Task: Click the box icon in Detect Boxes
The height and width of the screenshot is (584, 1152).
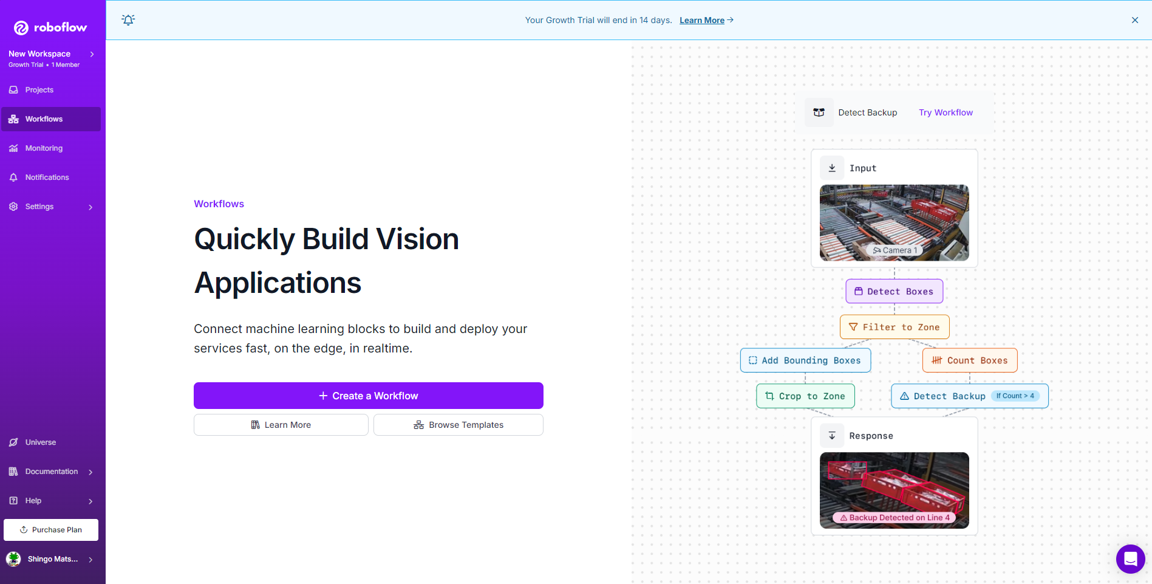Action: (x=859, y=292)
